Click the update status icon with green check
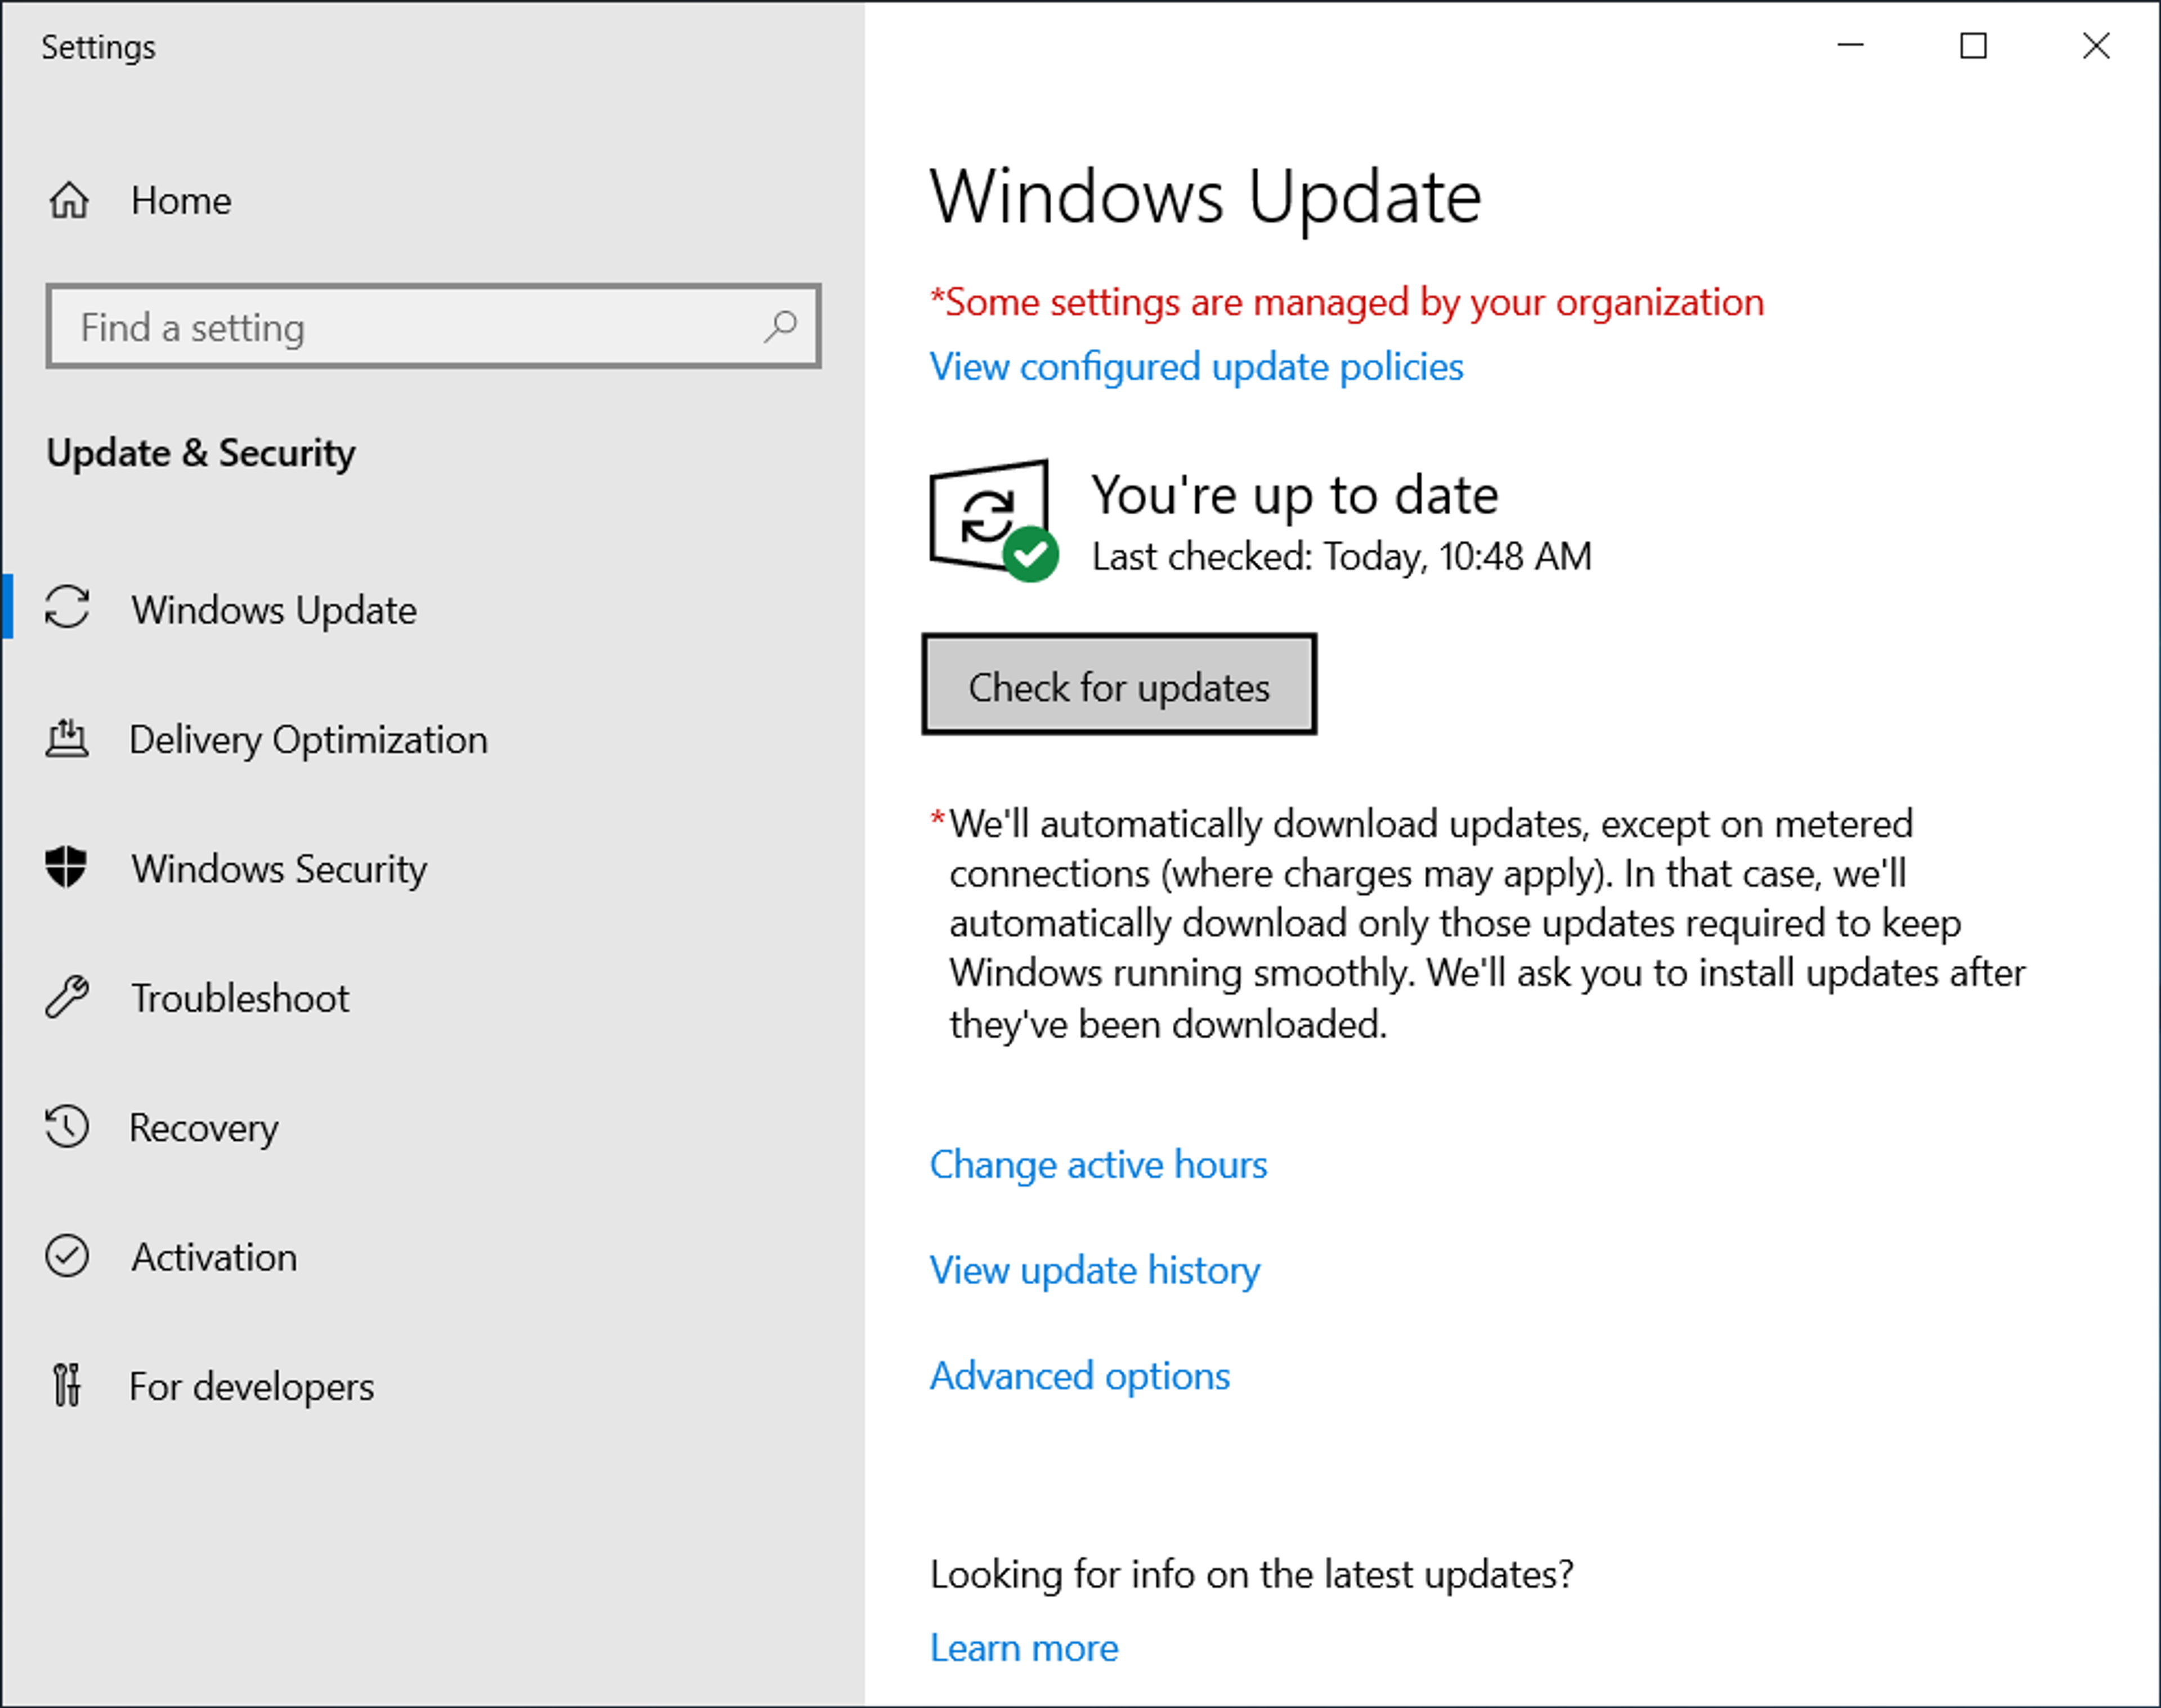This screenshot has height=1708, width=2161. (x=994, y=520)
